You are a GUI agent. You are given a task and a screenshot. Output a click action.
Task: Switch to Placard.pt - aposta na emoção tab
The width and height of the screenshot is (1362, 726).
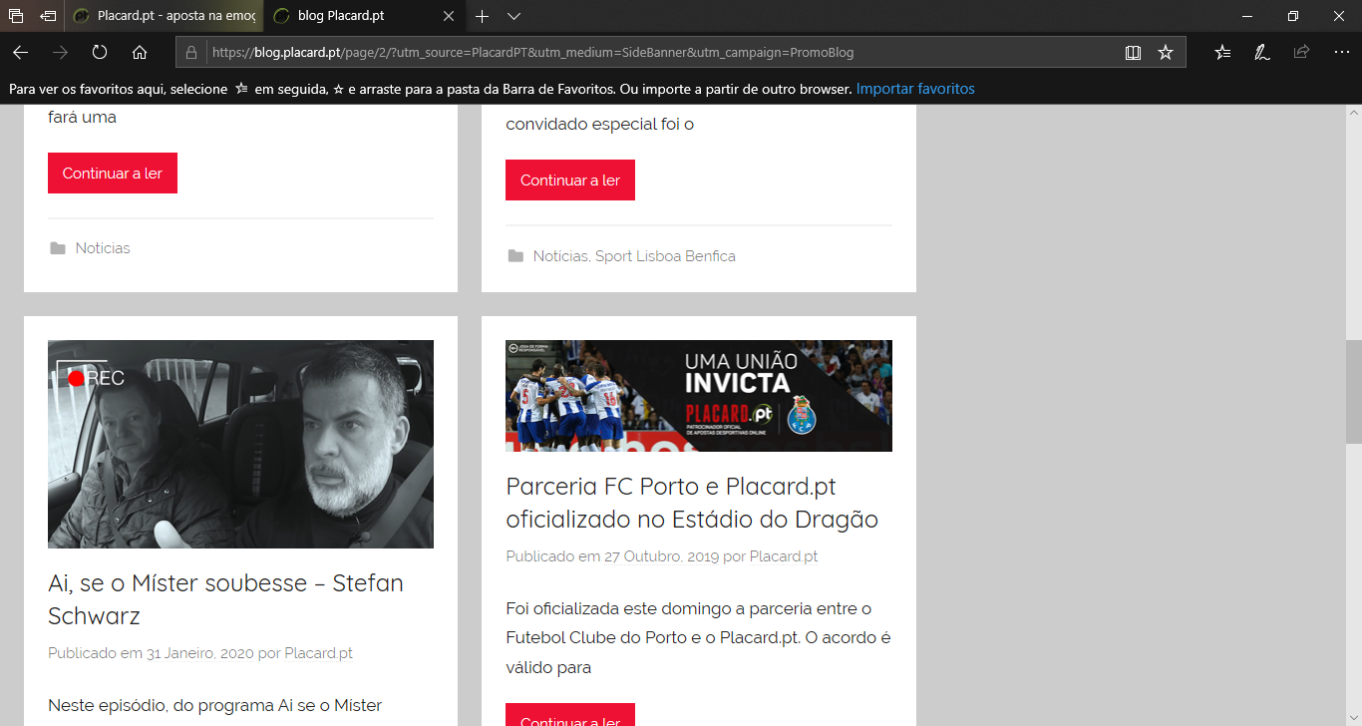(165, 16)
